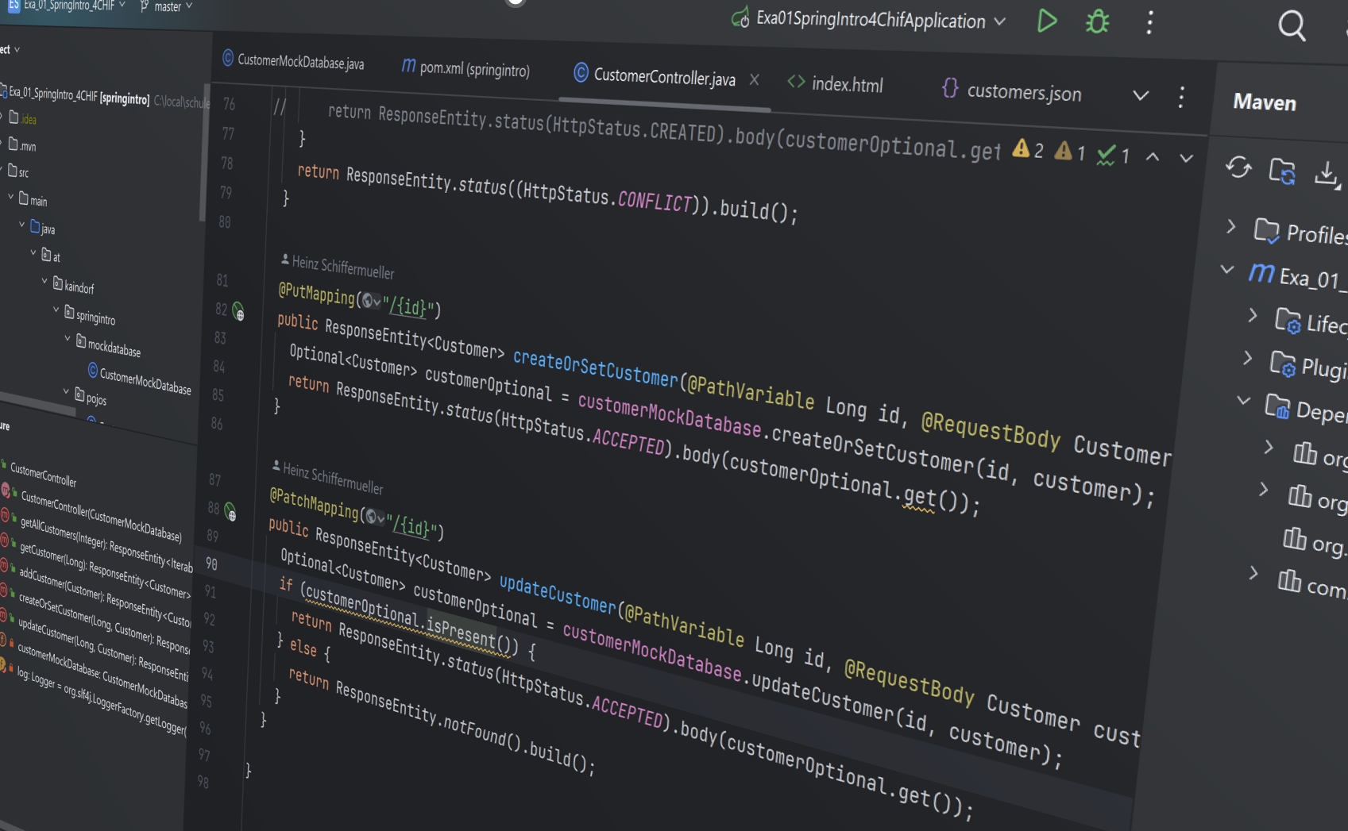Run the Exa01SpringIntro4ChifApplication configuration

click(x=1047, y=21)
